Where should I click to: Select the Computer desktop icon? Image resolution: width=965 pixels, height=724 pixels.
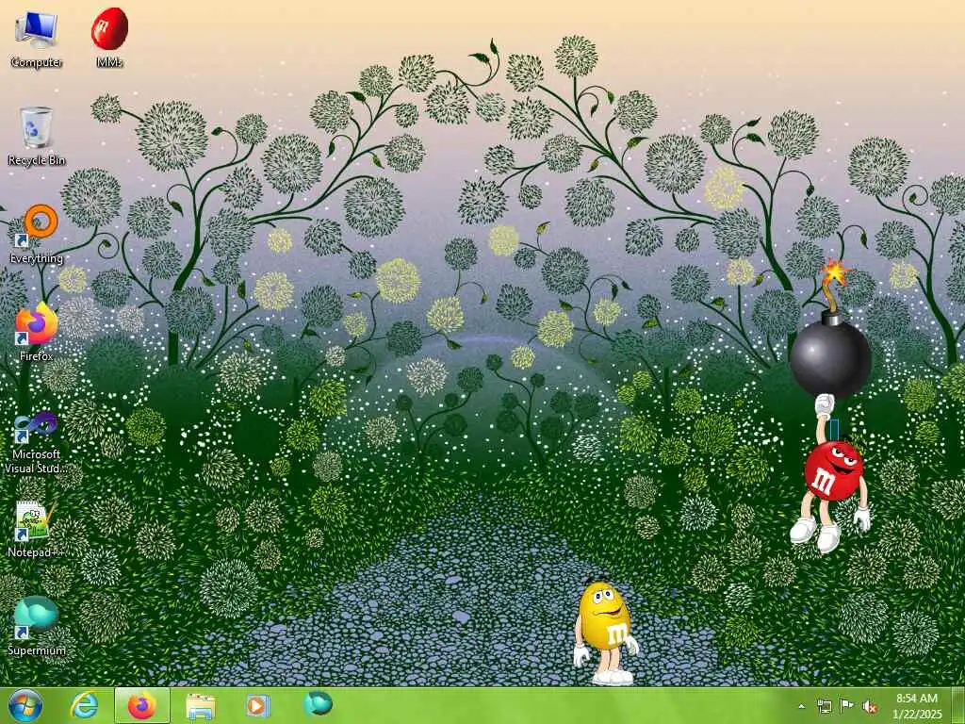point(37,38)
